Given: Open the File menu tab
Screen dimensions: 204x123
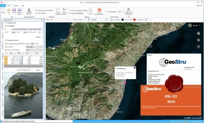Looking at the screenshot, I should (x=3, y=6).
